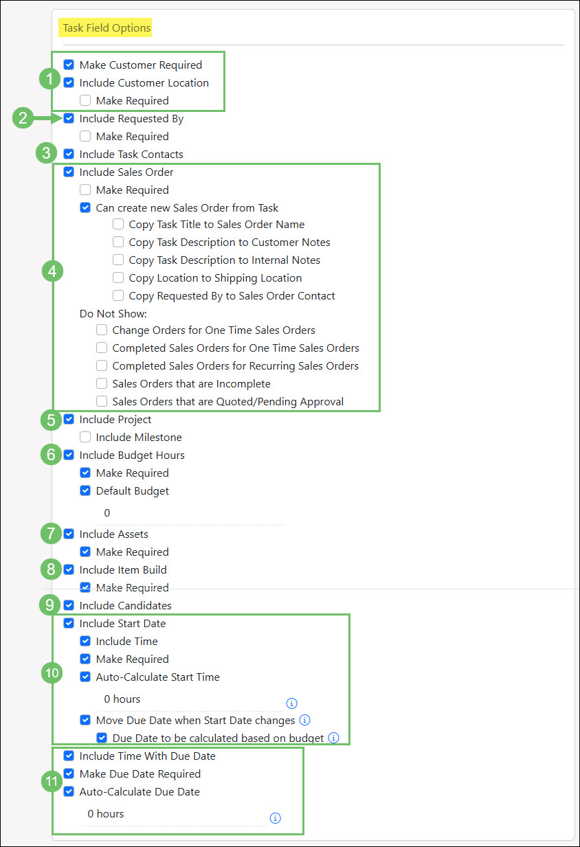The image size is (580, 847).
Task: Uncheck Include Candidates
Action: coord(69,605)
